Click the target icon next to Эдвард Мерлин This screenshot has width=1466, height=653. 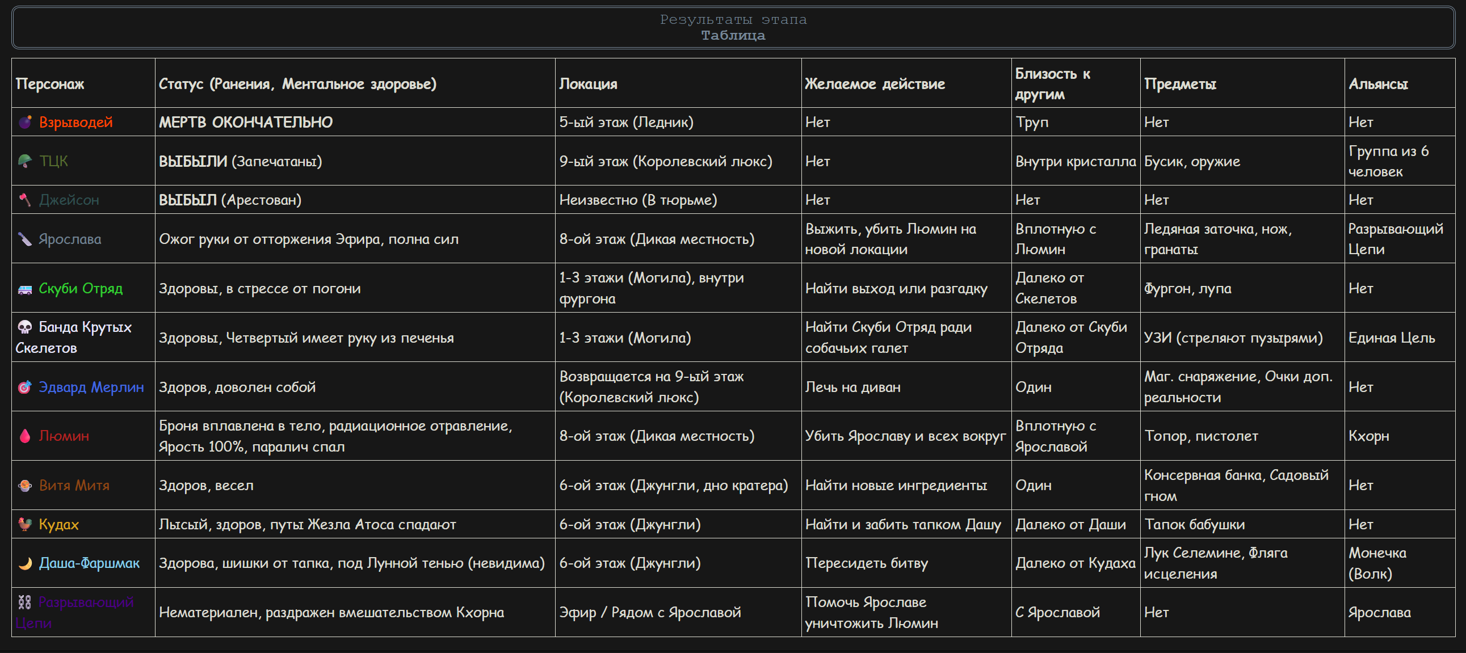pyautogui.click(x=24, y=387)
